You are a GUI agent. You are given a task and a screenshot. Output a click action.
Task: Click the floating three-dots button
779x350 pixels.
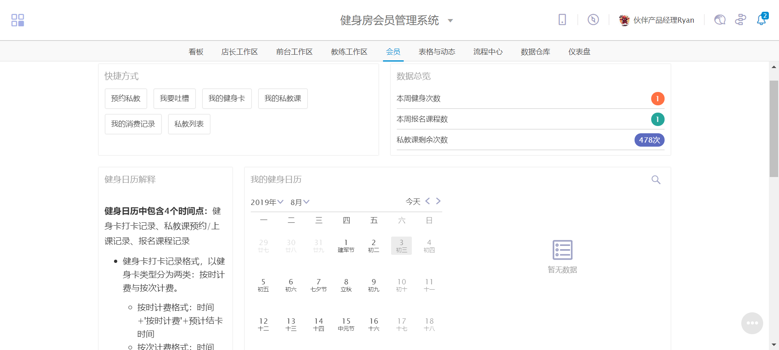pyautogui.click(x=752, y=323)
